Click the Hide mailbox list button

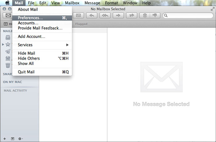6,24
